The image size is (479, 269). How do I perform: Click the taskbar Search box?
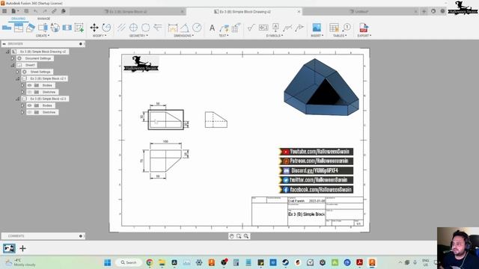129,262
